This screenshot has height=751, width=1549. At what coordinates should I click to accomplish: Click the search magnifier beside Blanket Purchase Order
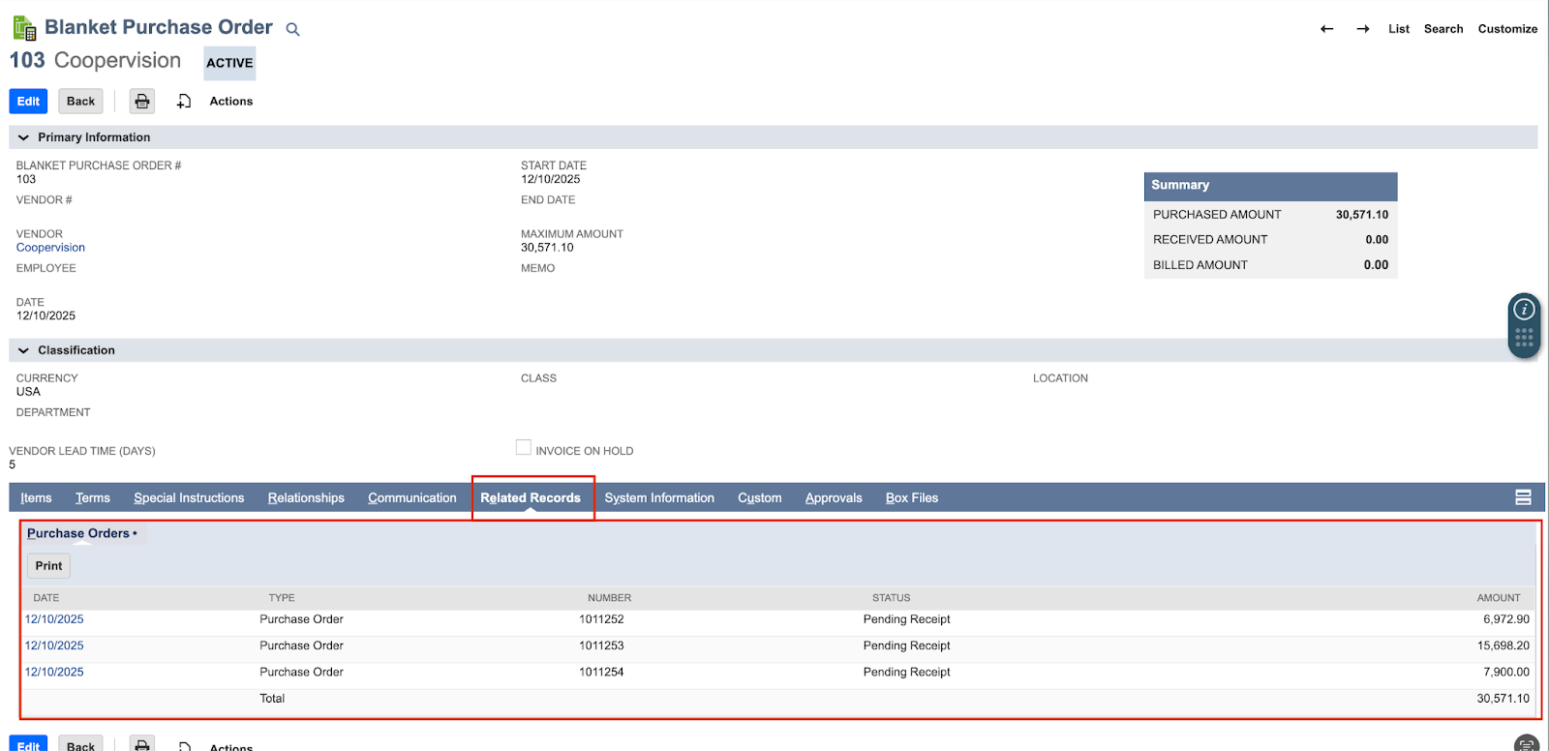(x=292, y=30)
